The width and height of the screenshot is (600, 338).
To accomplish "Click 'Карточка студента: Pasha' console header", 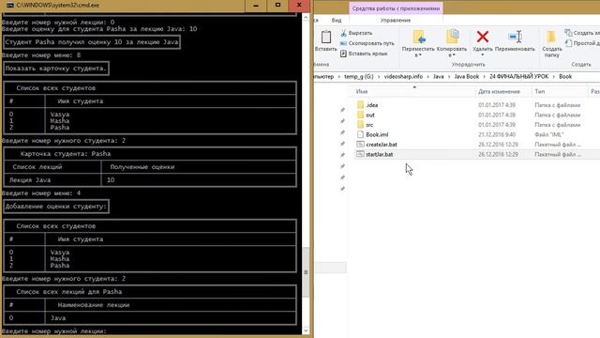I will click(66, 154).
